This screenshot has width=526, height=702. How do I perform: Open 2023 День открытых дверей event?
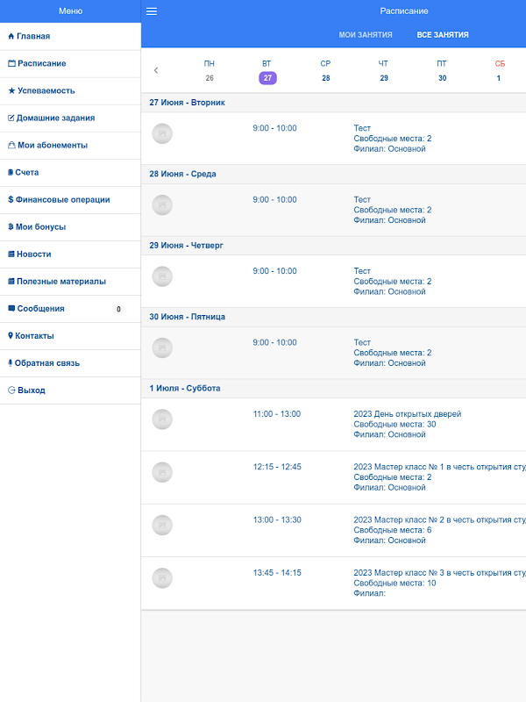click(x=407, y=414)
